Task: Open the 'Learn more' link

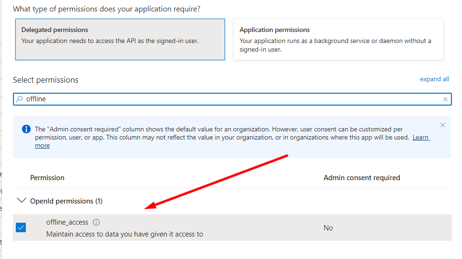Action: pos(421,138)
